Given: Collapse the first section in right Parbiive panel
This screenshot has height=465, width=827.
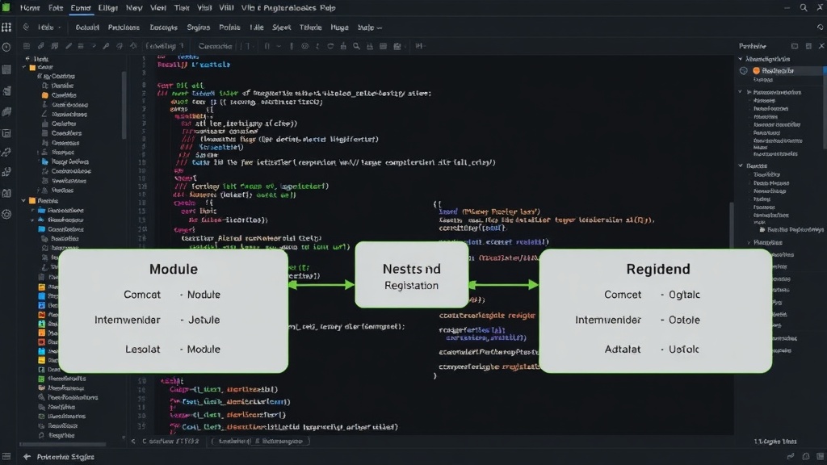Looking at the screenshot, I should pyautogui.click(x=741, y=59).
